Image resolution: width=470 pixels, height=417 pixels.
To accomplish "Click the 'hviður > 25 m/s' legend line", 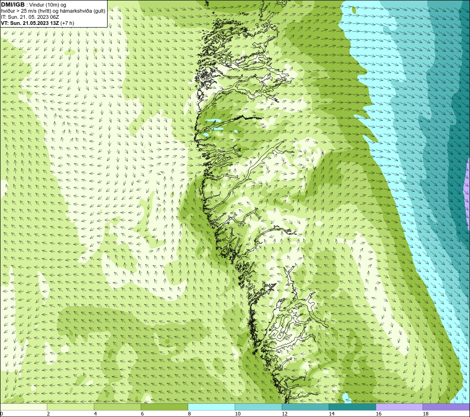I will (53, 11).
